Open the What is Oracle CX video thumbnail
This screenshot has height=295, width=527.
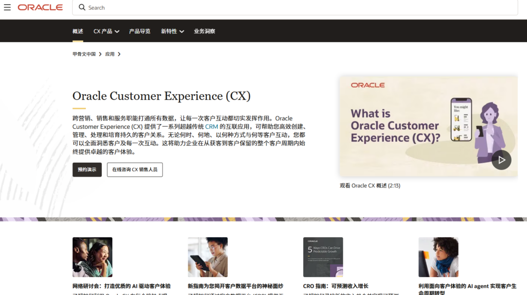[429, 127]
